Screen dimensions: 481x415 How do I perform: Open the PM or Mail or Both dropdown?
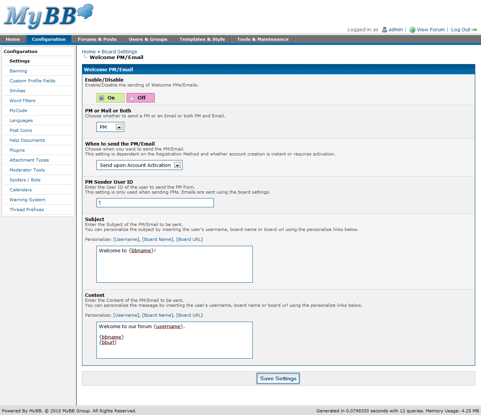coord(110,127)
